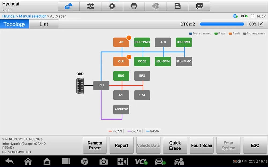268x167 pixels.
Task: Click the Enter System button
Action: pos(228,145)
